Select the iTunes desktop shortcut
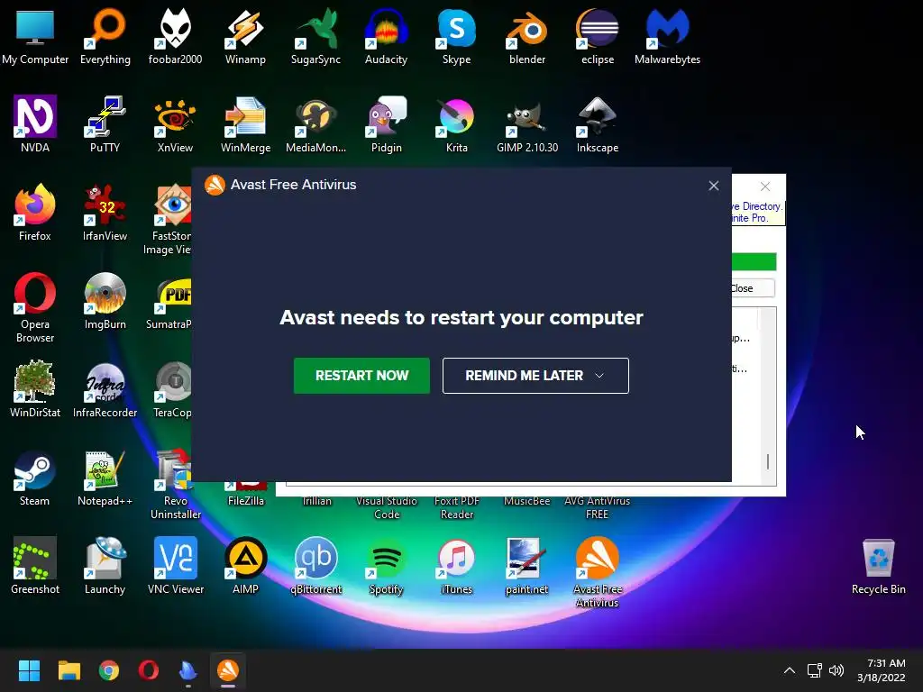This screenshot has width=923, height=692. click(x=457, y=566)
